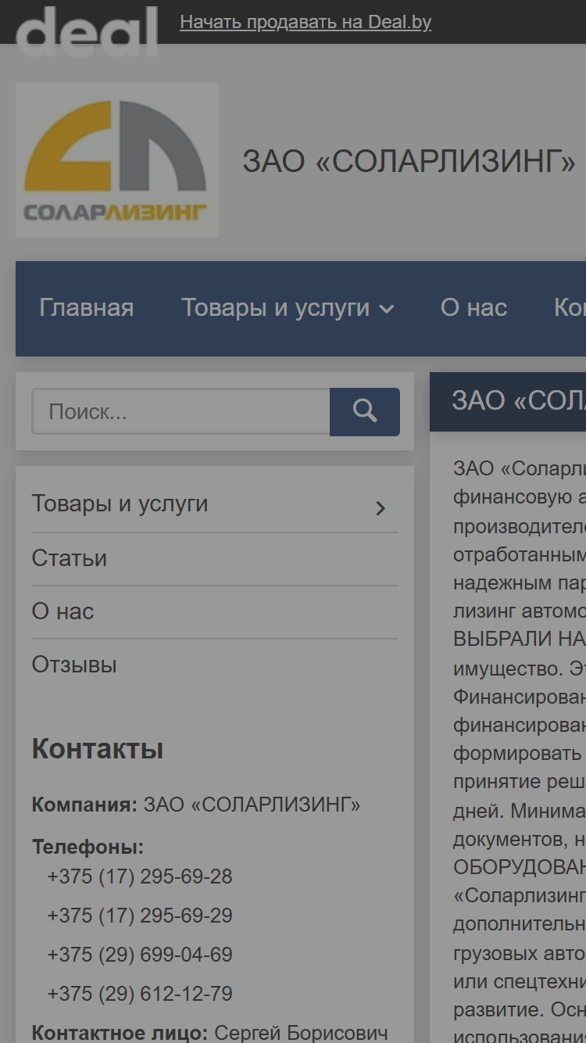Click phone number +375 (17) 295-69-28
This screenshot has height=1043, width=586.
[x=140, y=876]
